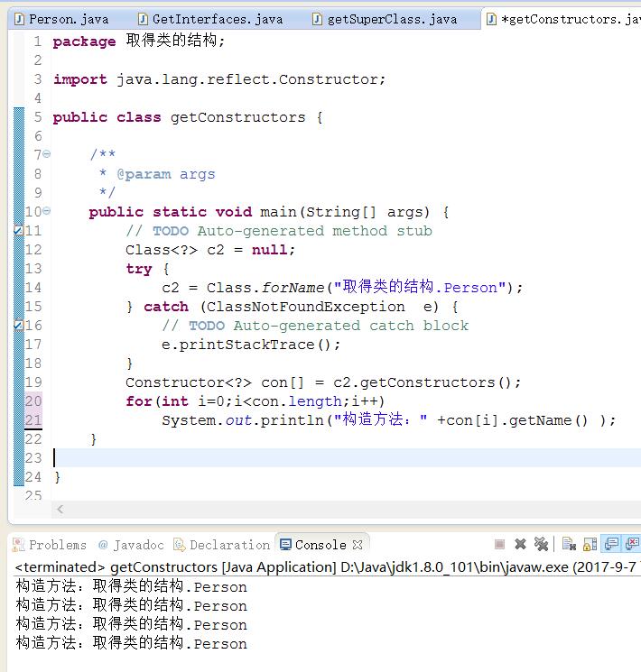Image resolution: width=641 pixels, height=672 pixels.
Task: Click the left arrow of horizontal scrollbar
Action: point(60,509)
